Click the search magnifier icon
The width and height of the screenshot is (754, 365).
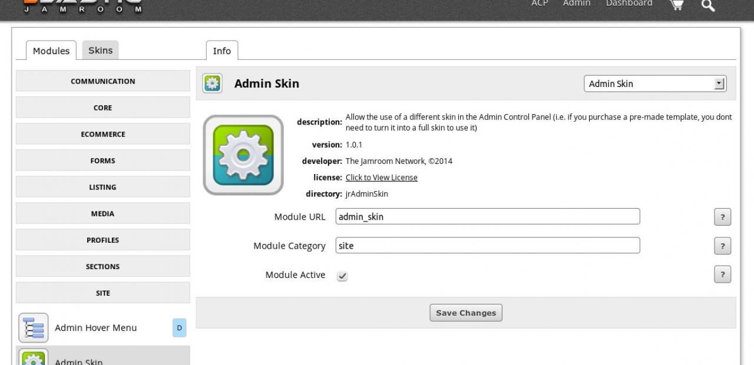(708, 5)
